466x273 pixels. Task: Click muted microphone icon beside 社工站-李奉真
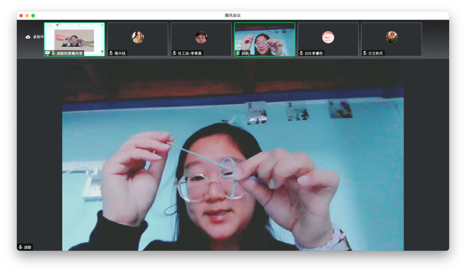point(174,53)
